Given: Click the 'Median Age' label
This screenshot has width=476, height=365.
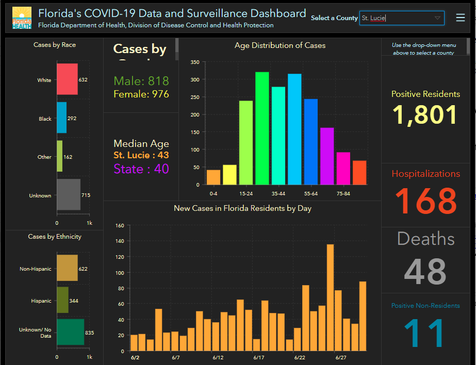Looking at the screenshot, I should point(141,143).
